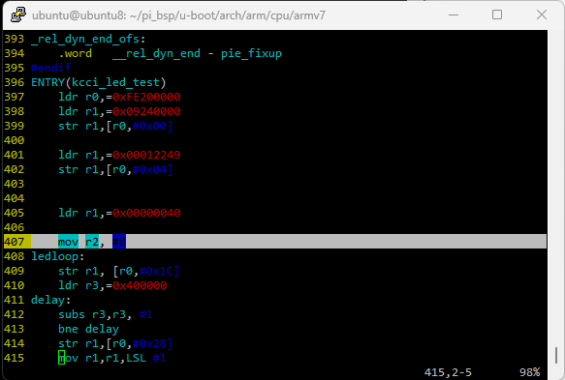Screen dimensions: 565x380
Task: Click the mov instruction on highlighted line 407
Action: (x=68, y=242)
